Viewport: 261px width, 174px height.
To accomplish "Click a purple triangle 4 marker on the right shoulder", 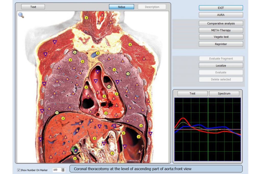I will (x=55, y=42).
